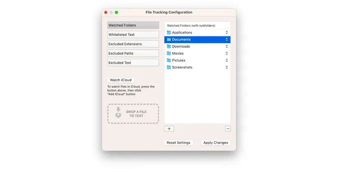Add a watched folder with plus button
The width and height of the screenshot is (338, 169).
tap(169, 129)
